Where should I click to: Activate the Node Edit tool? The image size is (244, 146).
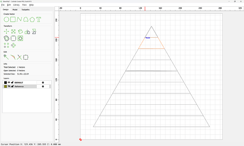pyautogui.click(x=6, y=57)
